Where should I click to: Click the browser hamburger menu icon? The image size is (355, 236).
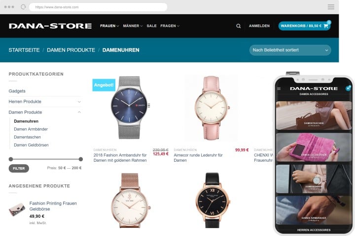point(331,7)
